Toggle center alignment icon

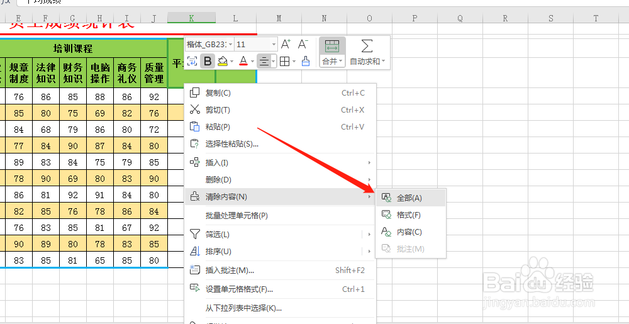tap(264, 62)
